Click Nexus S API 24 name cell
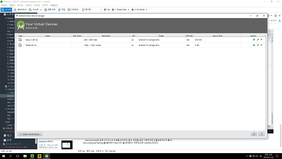Image resolution: width=282 pixels, height=159 pixels. (x=48, y=40)
